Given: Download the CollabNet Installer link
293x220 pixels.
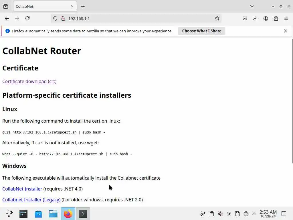Looking at the screenshot, I should tap(22, 189).
